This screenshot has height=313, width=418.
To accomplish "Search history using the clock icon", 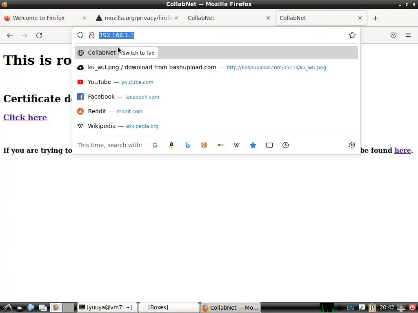I will [x=285, y=145].
